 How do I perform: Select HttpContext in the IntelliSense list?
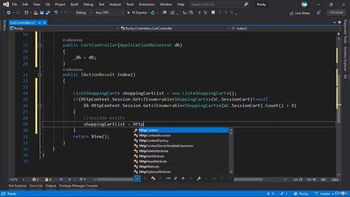(x=181, y=130)
